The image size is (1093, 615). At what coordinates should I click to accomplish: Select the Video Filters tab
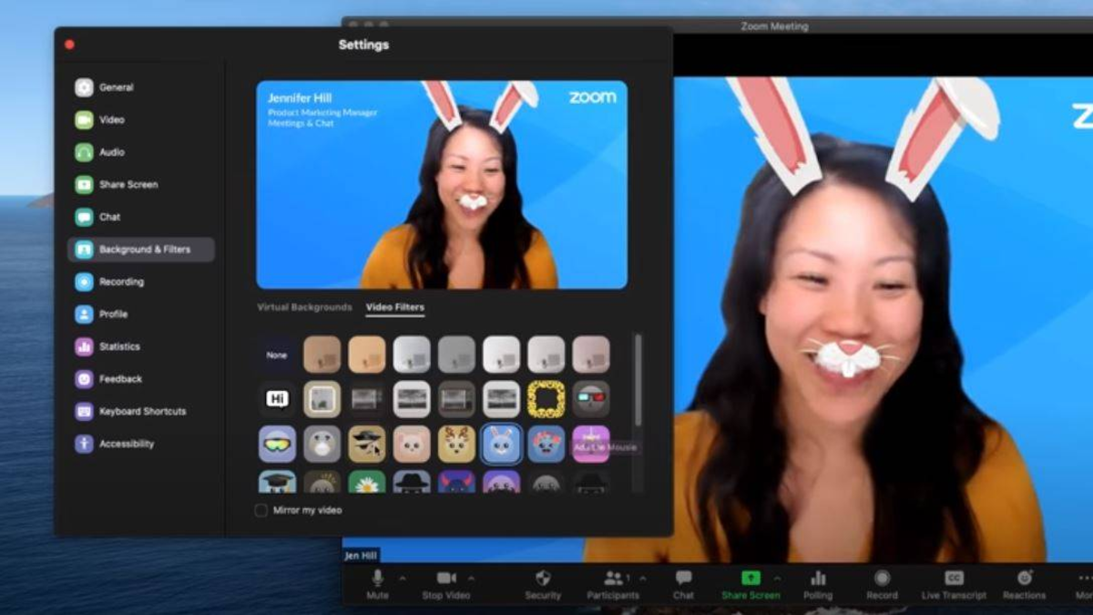pyautogui.click(x=394, y=307)
